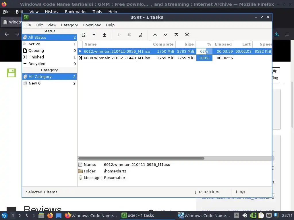
Task: Open the Firefox History menu
Action: tap(52, 11)
